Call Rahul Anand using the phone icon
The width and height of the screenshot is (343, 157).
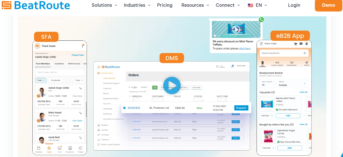pos(80,113)
